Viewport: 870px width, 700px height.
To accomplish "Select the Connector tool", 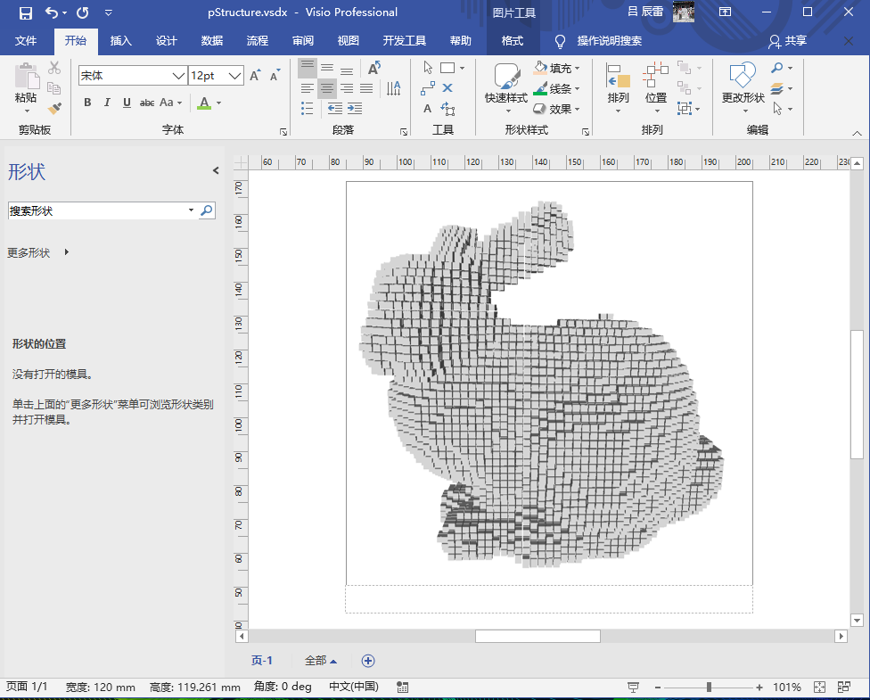I will coord(428,88).
